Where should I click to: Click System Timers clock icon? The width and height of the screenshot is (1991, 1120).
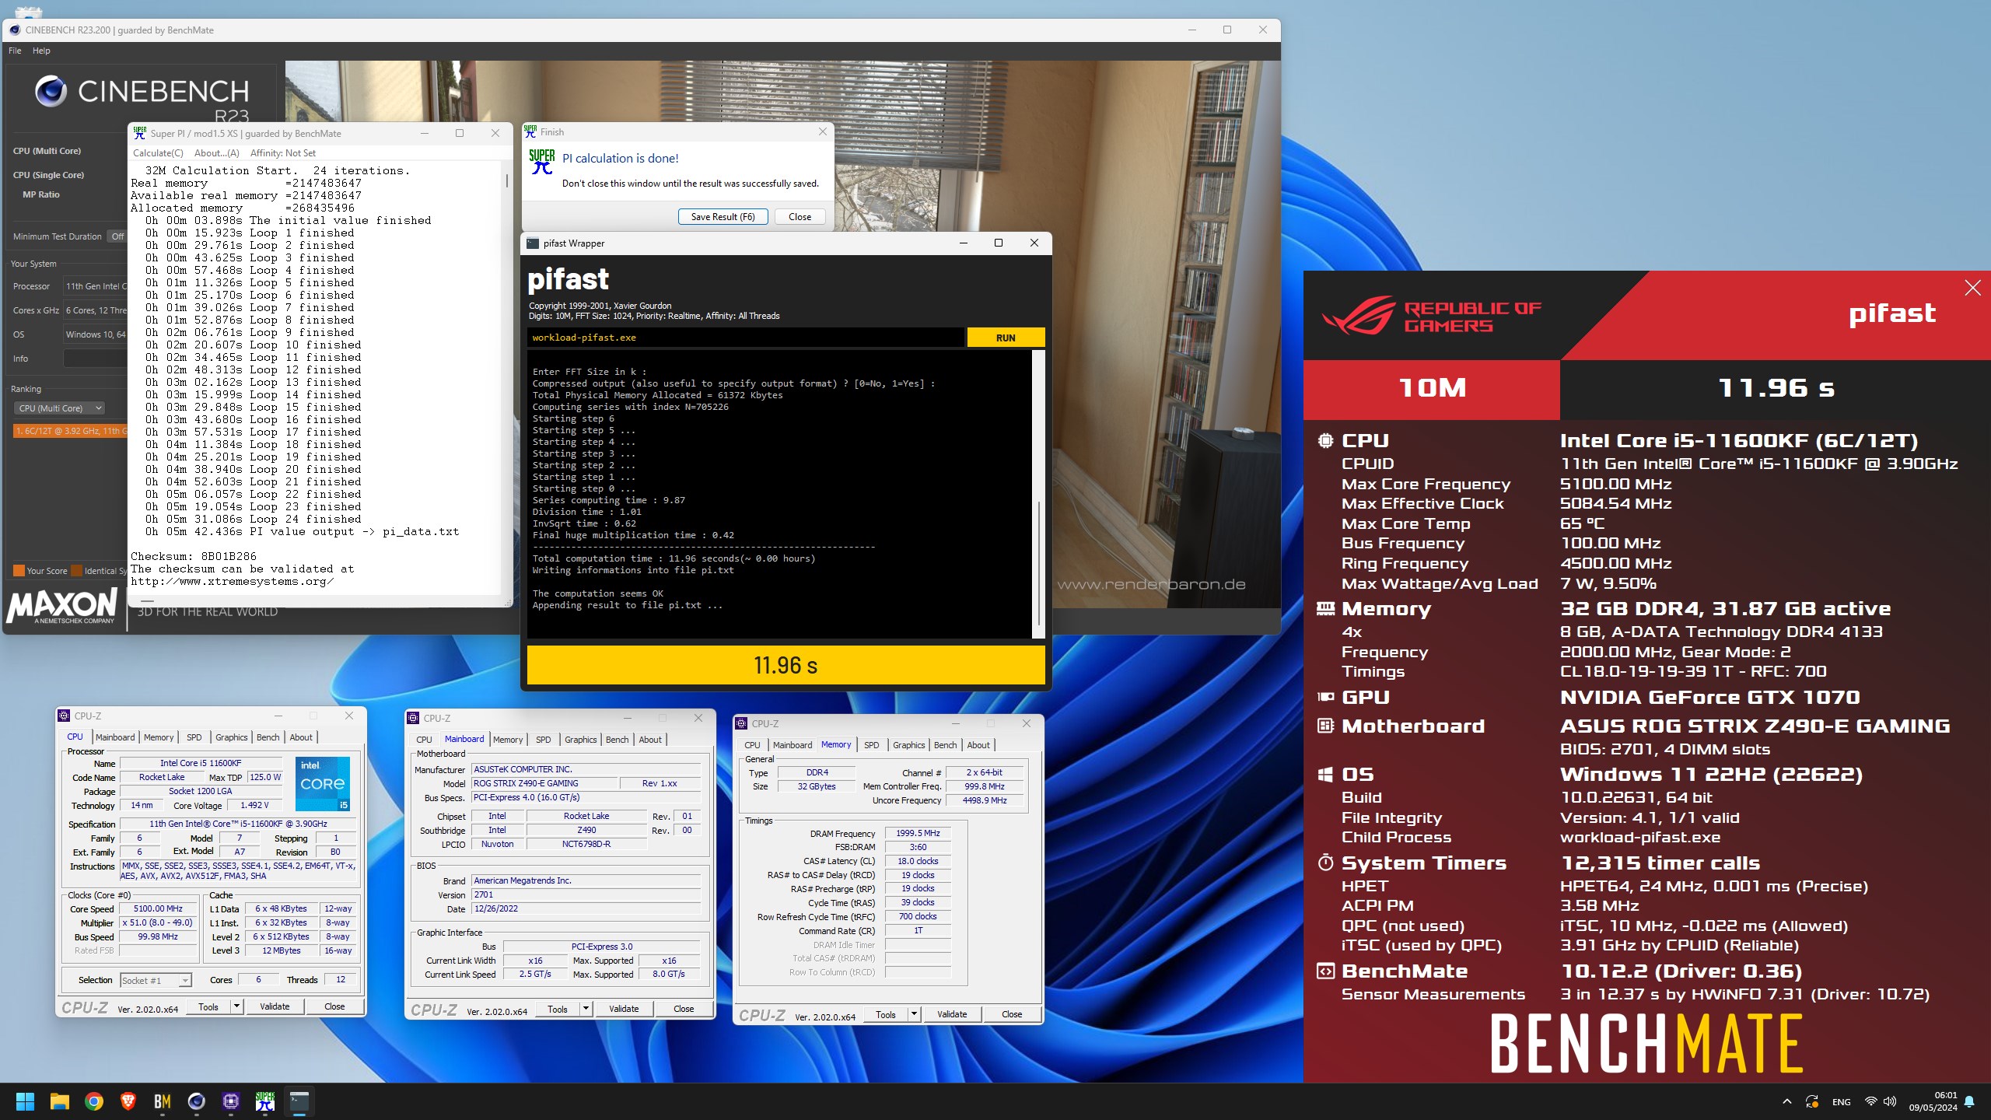point(1325,863)
